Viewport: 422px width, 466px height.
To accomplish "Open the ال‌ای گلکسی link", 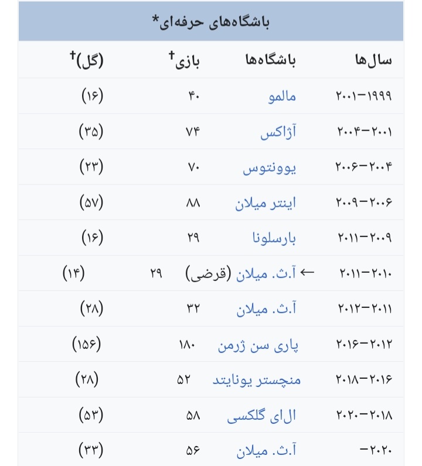I will pyautogui.click(x=261, y=416).
